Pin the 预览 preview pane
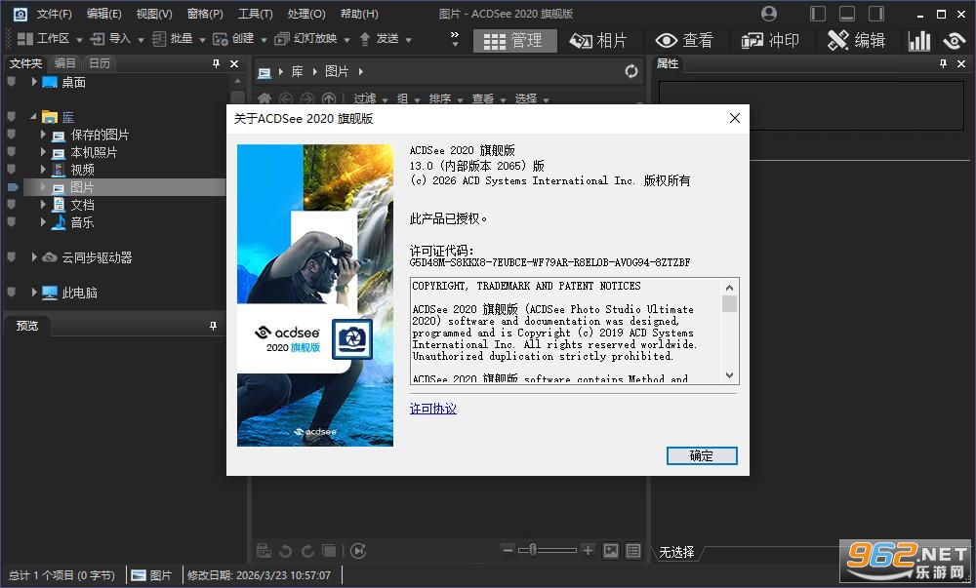Image resolution: width=976 pixels, height=588 pixels. [x=213, y=326]
